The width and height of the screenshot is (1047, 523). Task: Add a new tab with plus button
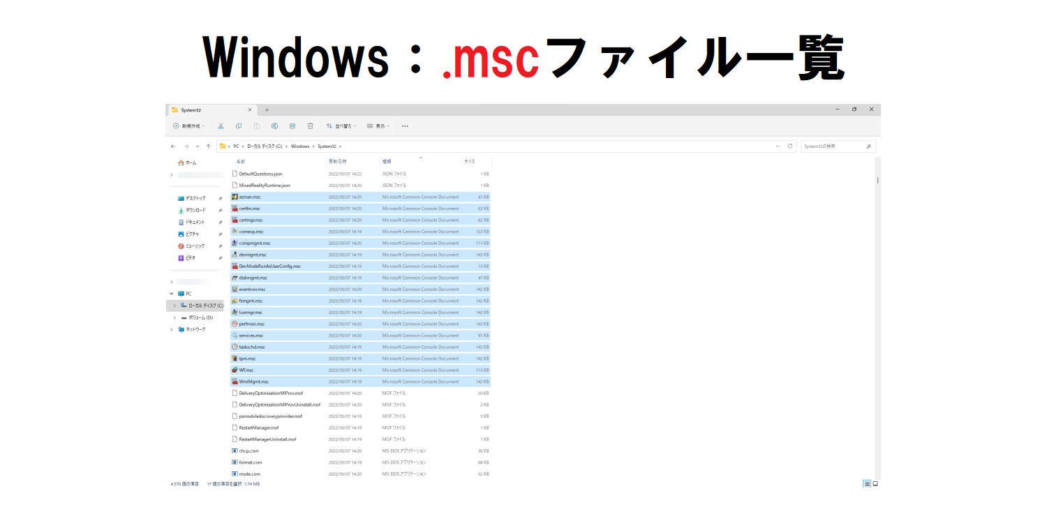pos(267,109)
